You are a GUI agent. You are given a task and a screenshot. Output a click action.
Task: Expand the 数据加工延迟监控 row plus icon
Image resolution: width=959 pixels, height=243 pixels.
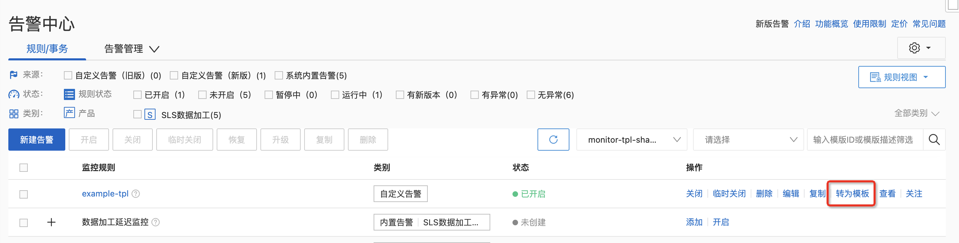51,222
